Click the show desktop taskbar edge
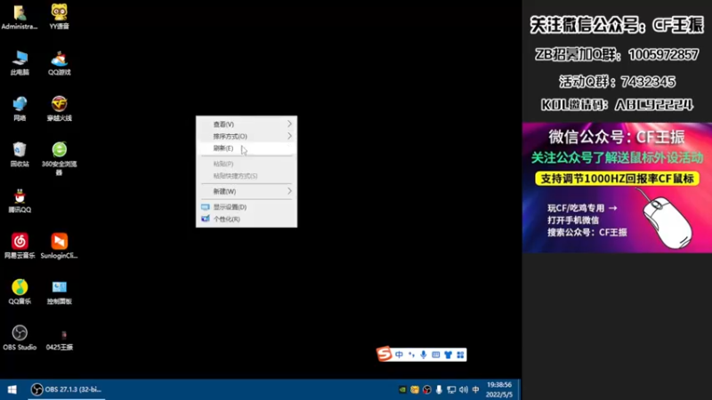 tap(519, 389)
